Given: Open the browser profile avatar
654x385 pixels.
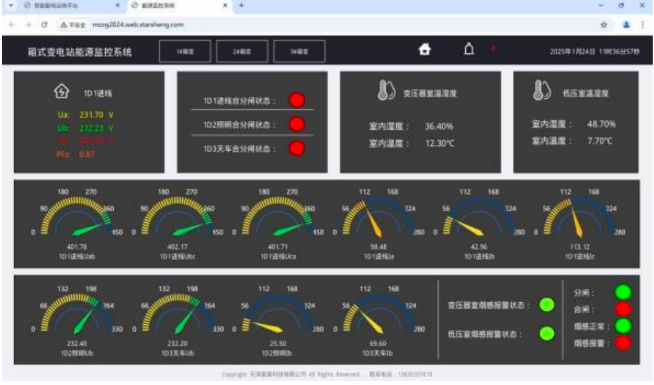Looking at the screenshot, I should (626, 25).
